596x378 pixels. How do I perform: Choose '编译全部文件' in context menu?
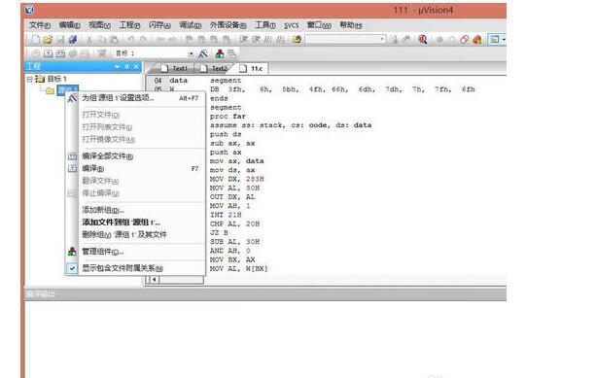point(136,156)
